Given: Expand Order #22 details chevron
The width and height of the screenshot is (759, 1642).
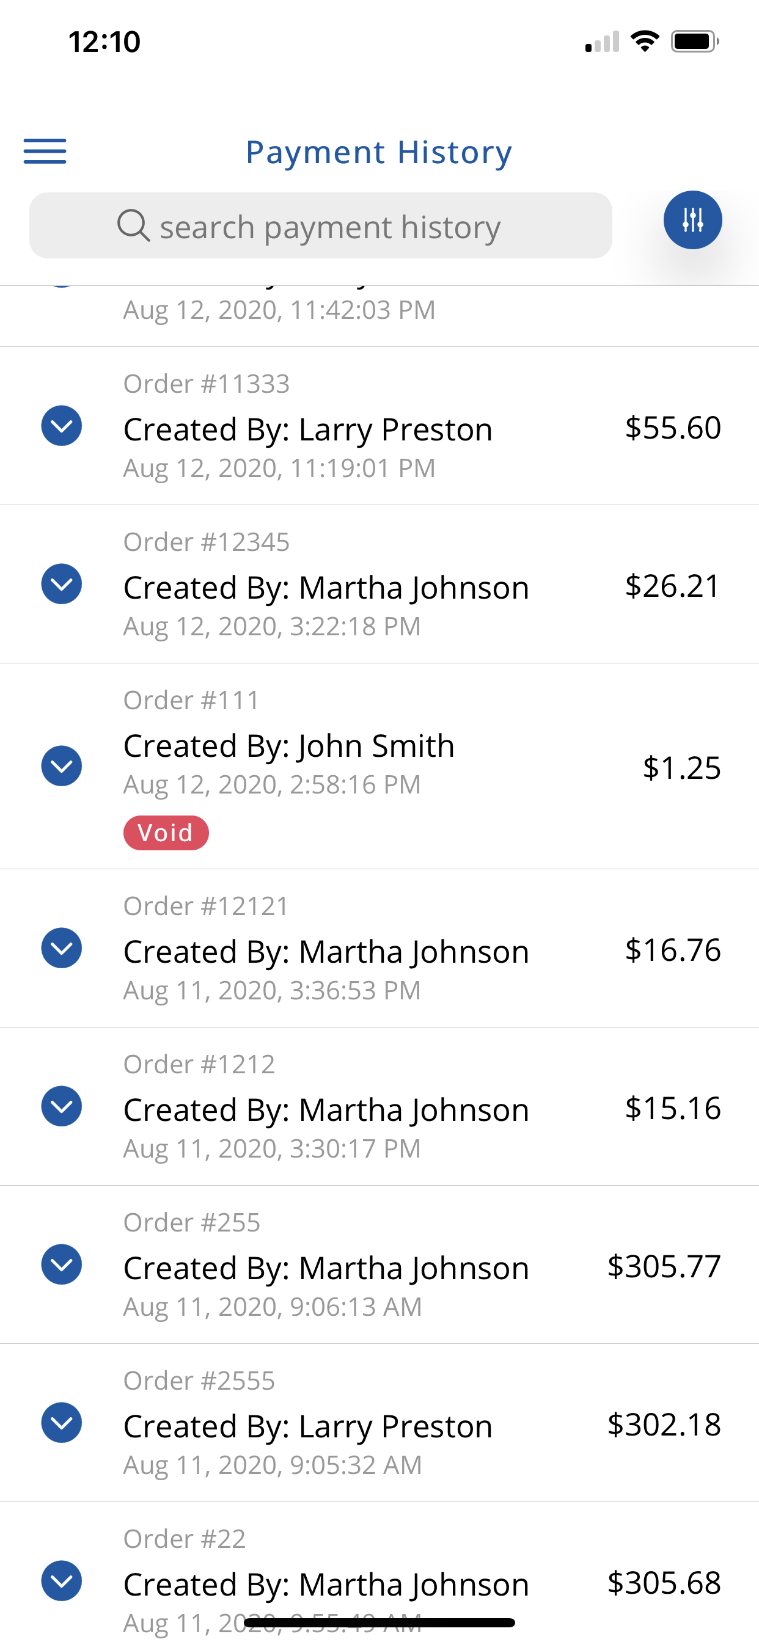Looking at the screenshot, I should tap(61, 1580).
